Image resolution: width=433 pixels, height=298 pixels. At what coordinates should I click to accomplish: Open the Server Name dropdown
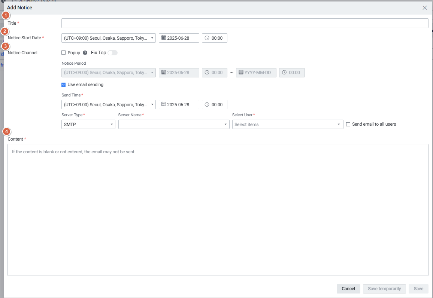173,125
